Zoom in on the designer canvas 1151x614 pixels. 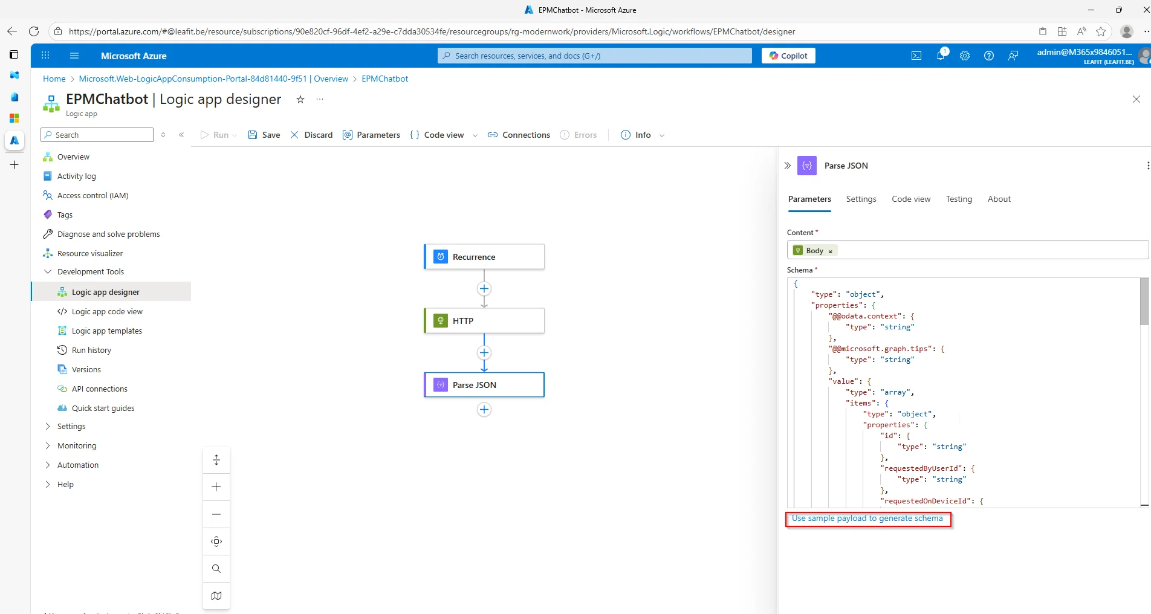click(216, 487)
